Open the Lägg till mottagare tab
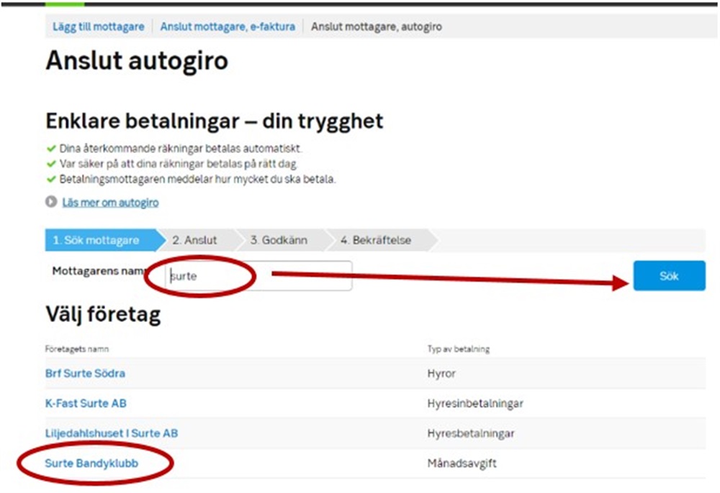Image resolution: width=720 pixels, height=493 pixels. tap(98, 27)
